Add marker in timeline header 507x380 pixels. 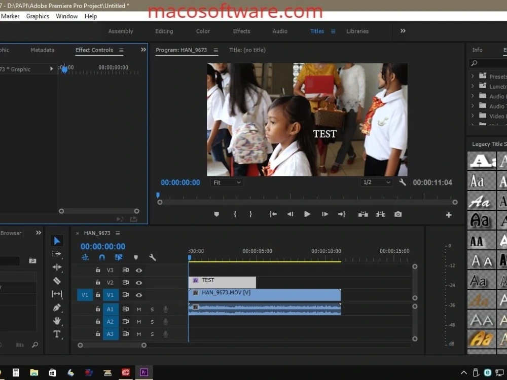point(136,257)
